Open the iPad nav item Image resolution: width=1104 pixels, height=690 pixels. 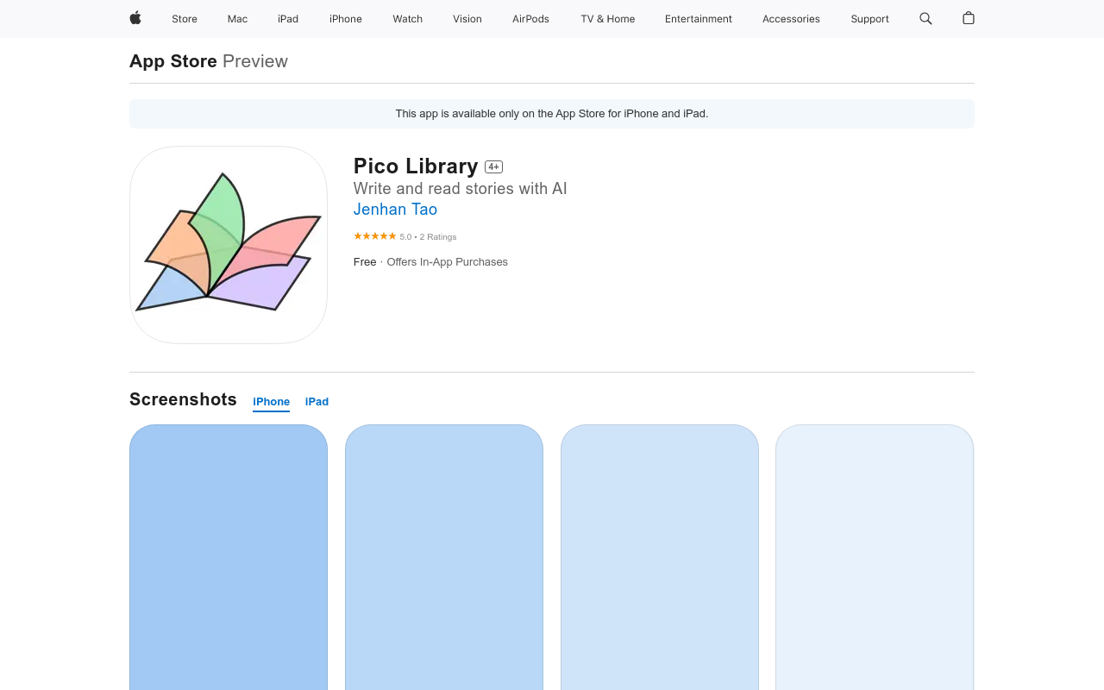tap(288, 19)
